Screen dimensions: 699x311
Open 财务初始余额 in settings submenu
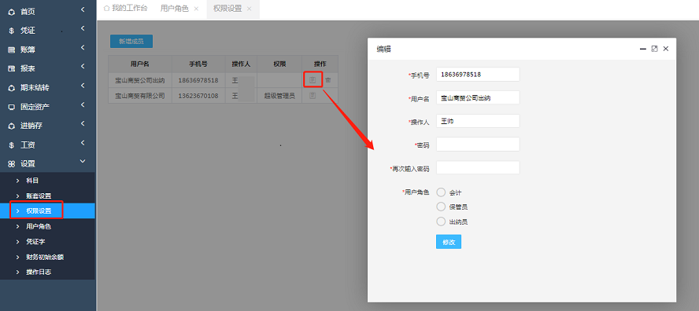(x=47, y=257)
